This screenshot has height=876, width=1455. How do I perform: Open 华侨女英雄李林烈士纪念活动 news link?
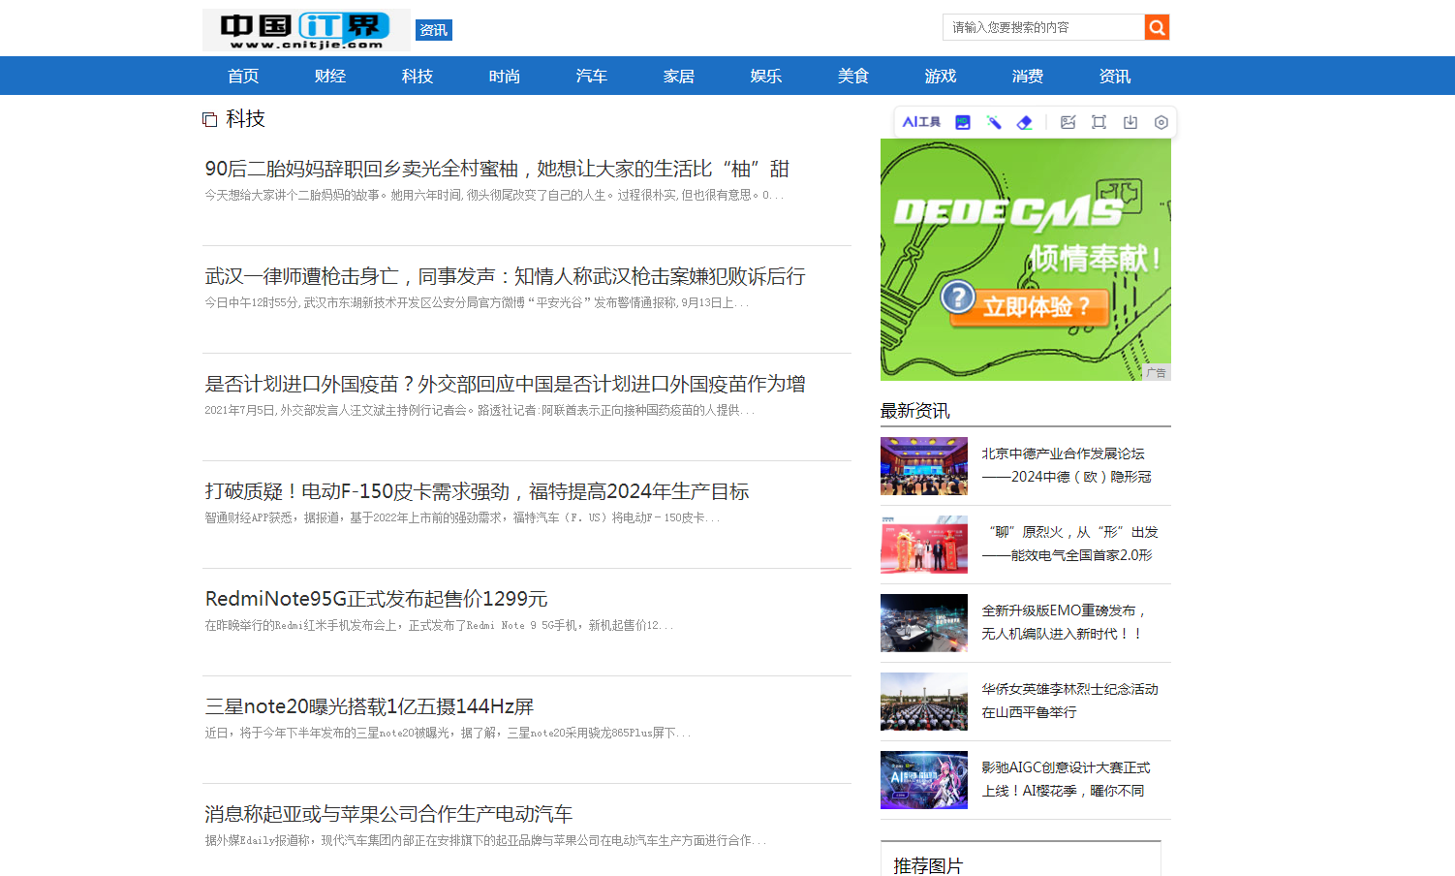[1069, 701]
